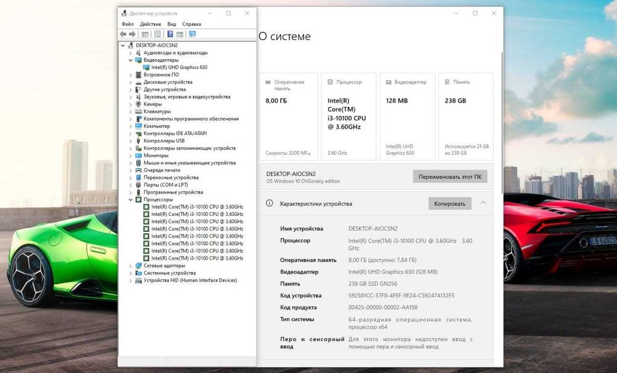Screen dimensions: 617x373
Task: Click the Очереди печати printer icon
Action: pos(138,170)
